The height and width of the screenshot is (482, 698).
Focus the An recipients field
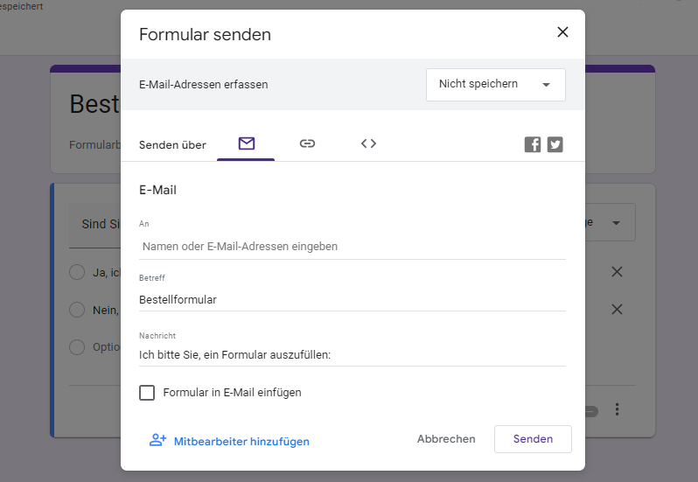[352, 247]
